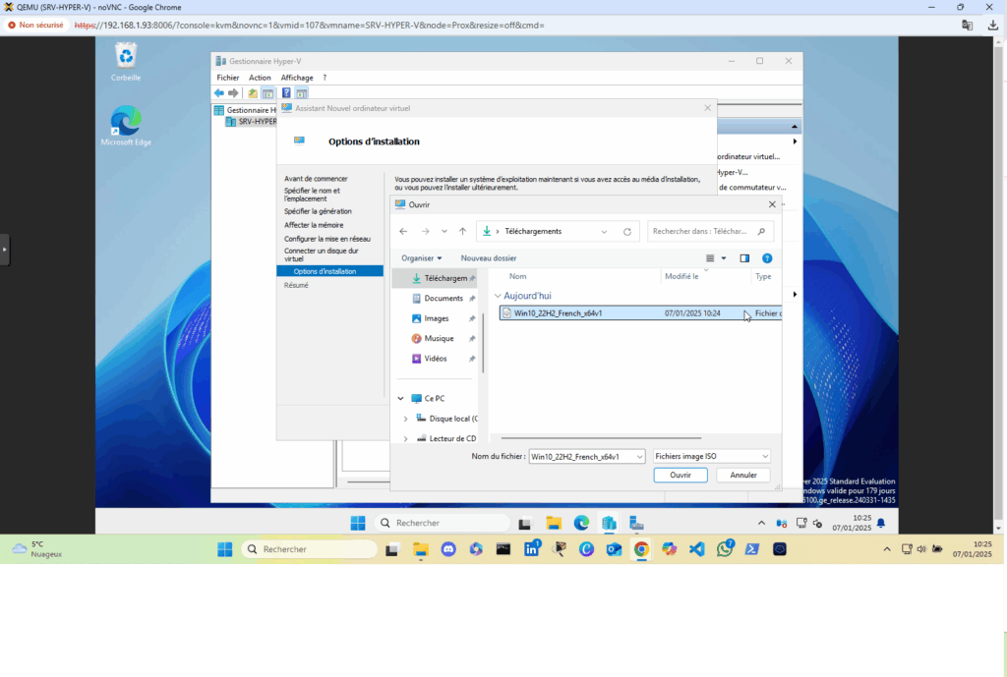Open the host Windows Start menu
This screenshot has width=1007, height=677.
pos(225,549)
